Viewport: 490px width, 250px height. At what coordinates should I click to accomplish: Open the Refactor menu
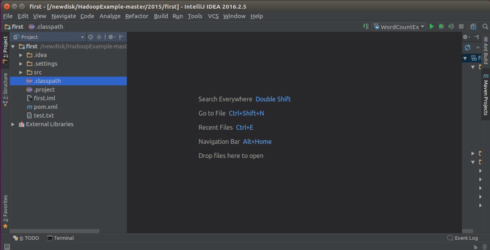click(x=136, y=16)
